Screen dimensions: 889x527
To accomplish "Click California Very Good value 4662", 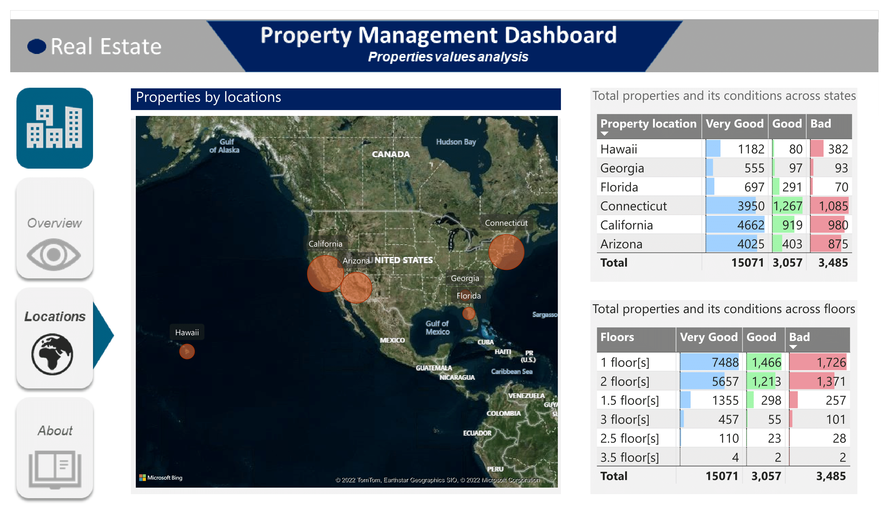I will click(750, 225).
